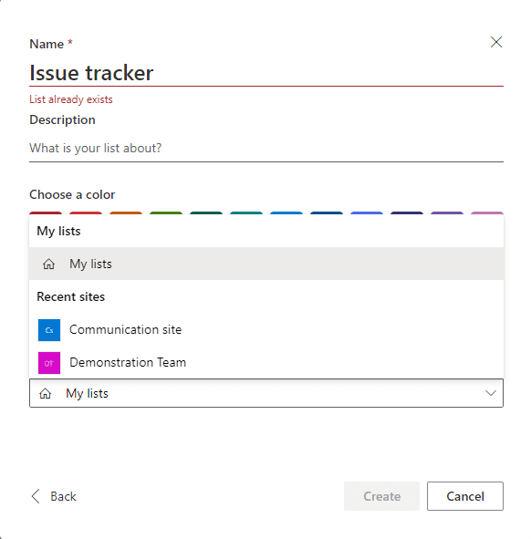
Task: Click the Cancel button
Action: click(x=465, y=496)
